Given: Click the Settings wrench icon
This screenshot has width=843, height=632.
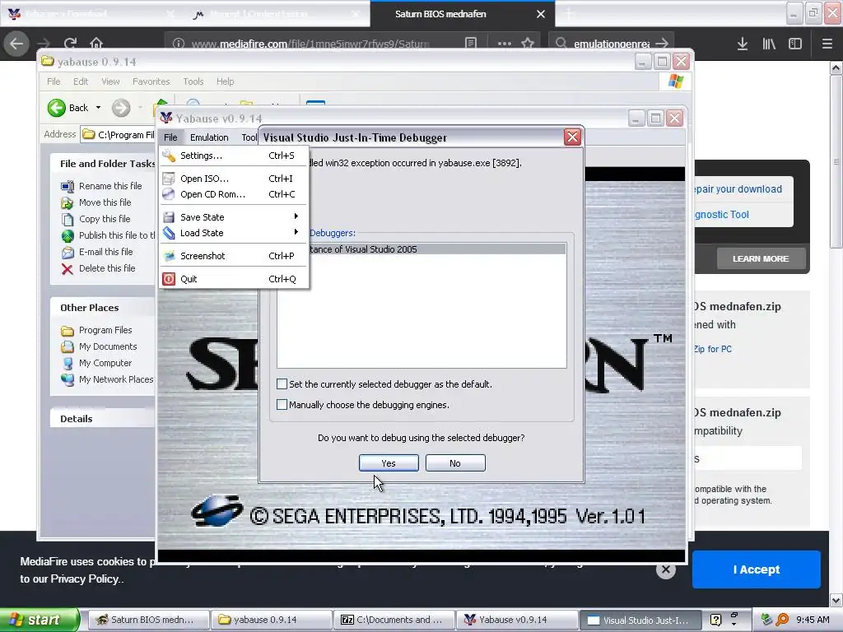Looking at the screenshot, I should (169, 156).
